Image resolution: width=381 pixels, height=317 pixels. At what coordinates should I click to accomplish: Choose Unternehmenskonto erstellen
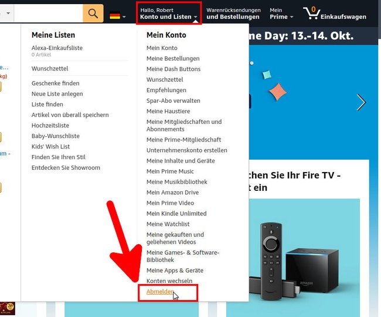(187, 150)
